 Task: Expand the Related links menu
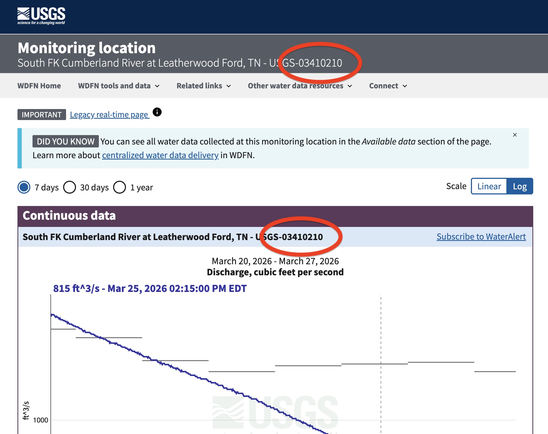tap(204, 86)
